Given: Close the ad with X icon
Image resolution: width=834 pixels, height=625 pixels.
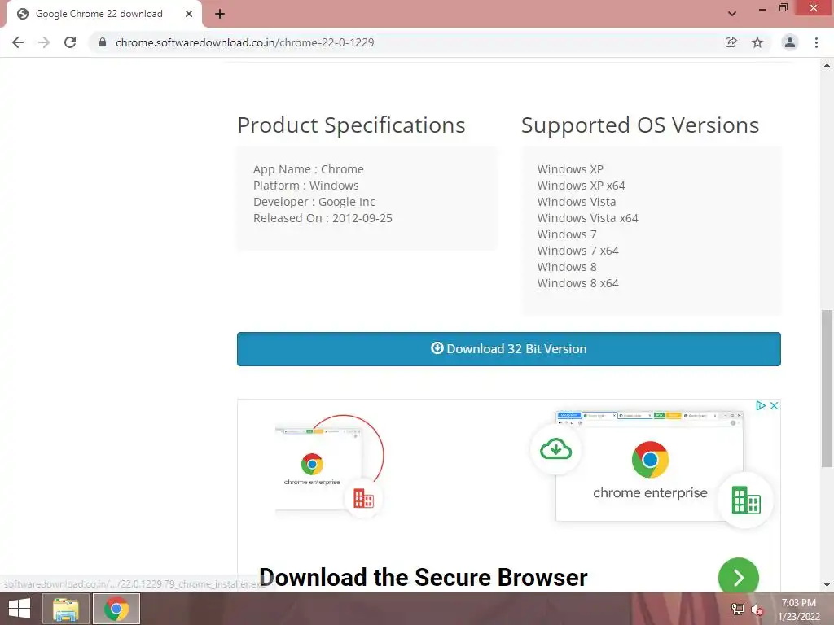Looking at the screenshot, I should coord(775,405).
